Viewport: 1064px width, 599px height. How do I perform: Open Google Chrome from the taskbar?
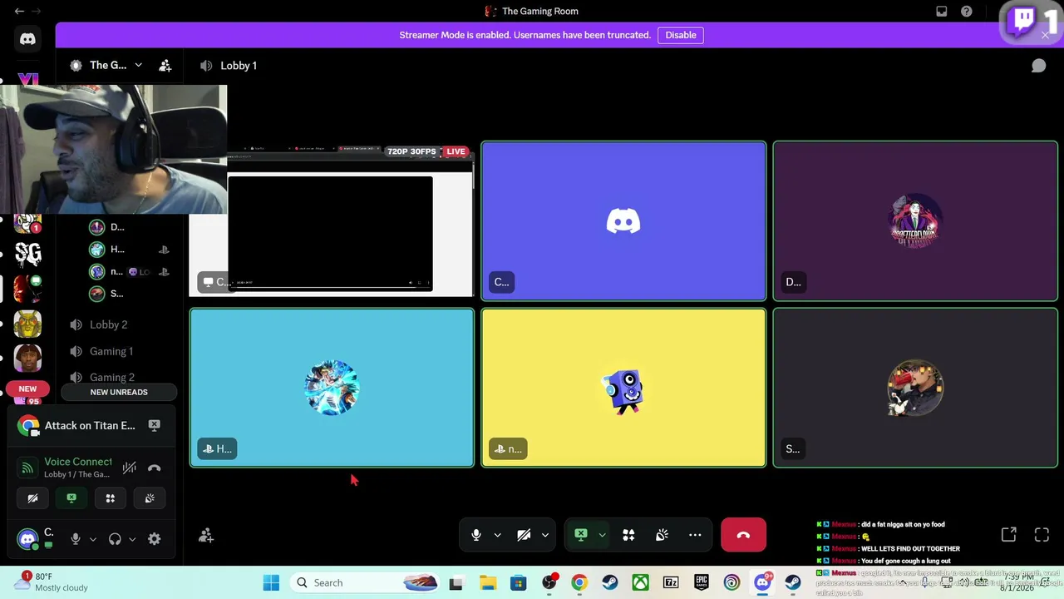[579, 583]
